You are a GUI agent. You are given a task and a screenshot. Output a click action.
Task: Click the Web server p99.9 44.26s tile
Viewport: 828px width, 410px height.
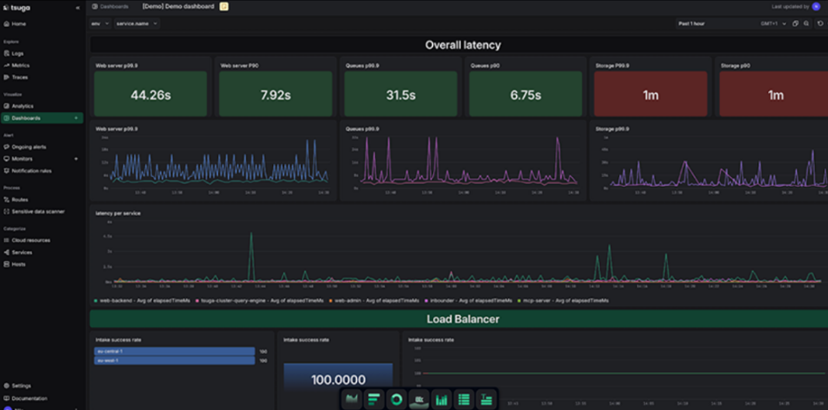(151, 94)
